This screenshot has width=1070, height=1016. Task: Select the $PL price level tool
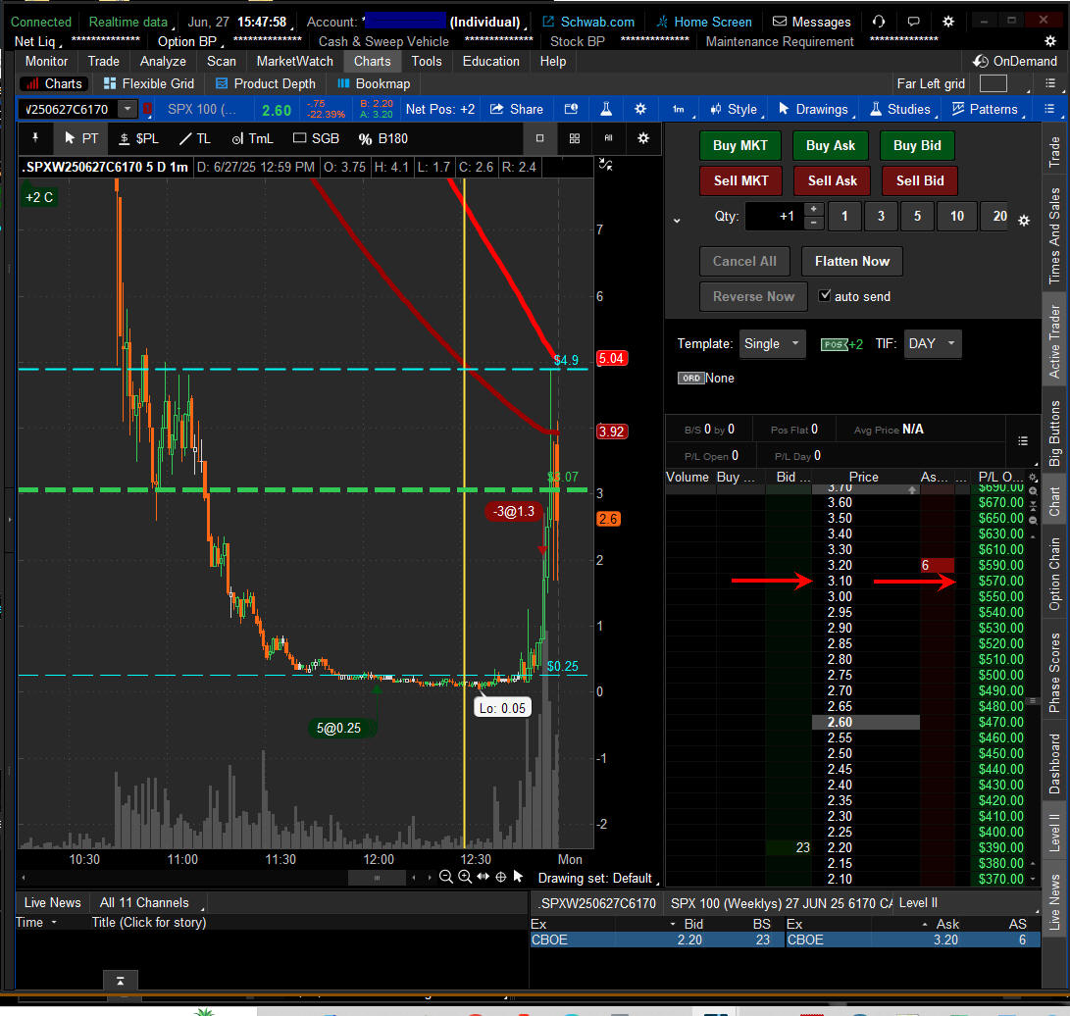138,138
